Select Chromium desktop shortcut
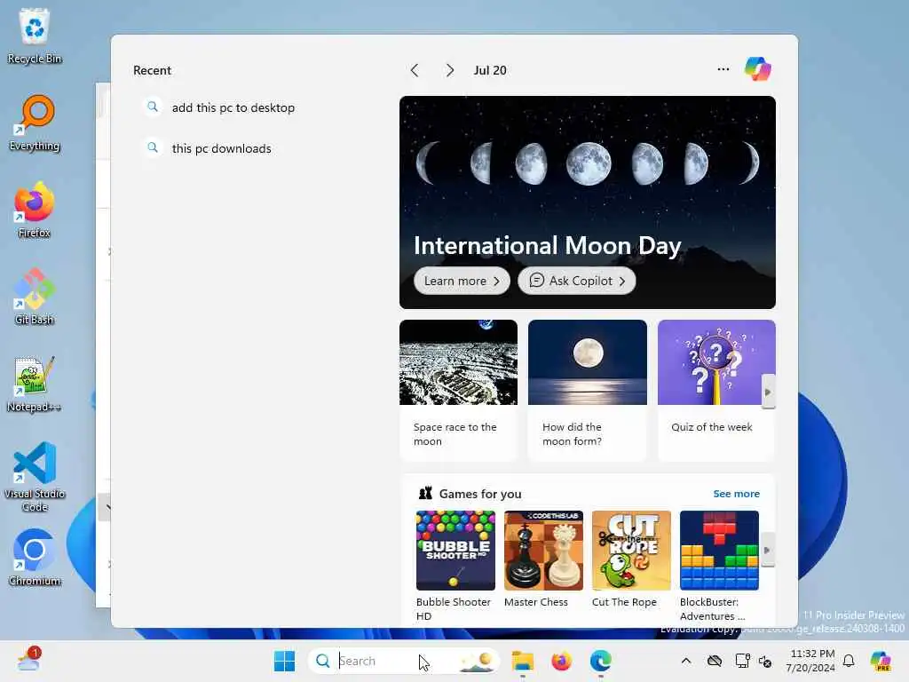Image resolution: width=909 pixels, height=682 pixels. (x=35, y=558)
